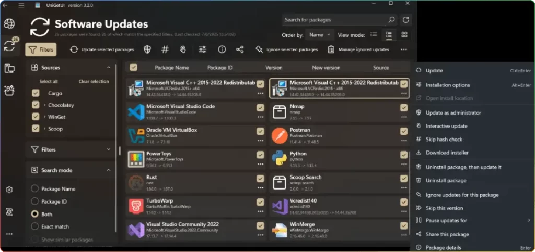Viewport: 535px width, 252px height.
Task: Toggle the hamburger navigation menu
Action: tap(21, 5)
